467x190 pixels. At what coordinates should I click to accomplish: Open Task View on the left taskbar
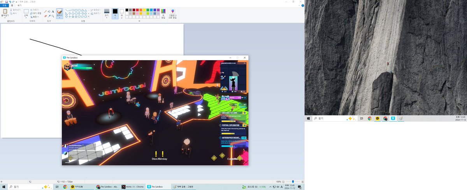(57, 187)
